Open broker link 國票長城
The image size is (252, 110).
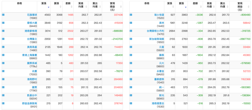click(32, 63)
